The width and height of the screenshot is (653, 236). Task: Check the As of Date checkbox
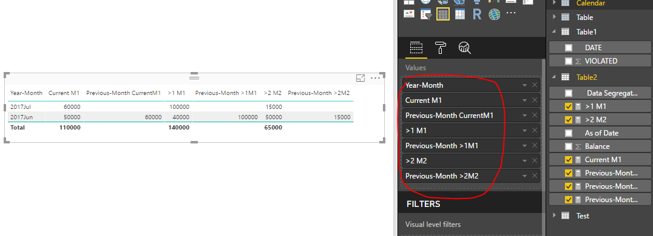pyautogui.click(x=569, y=133)
